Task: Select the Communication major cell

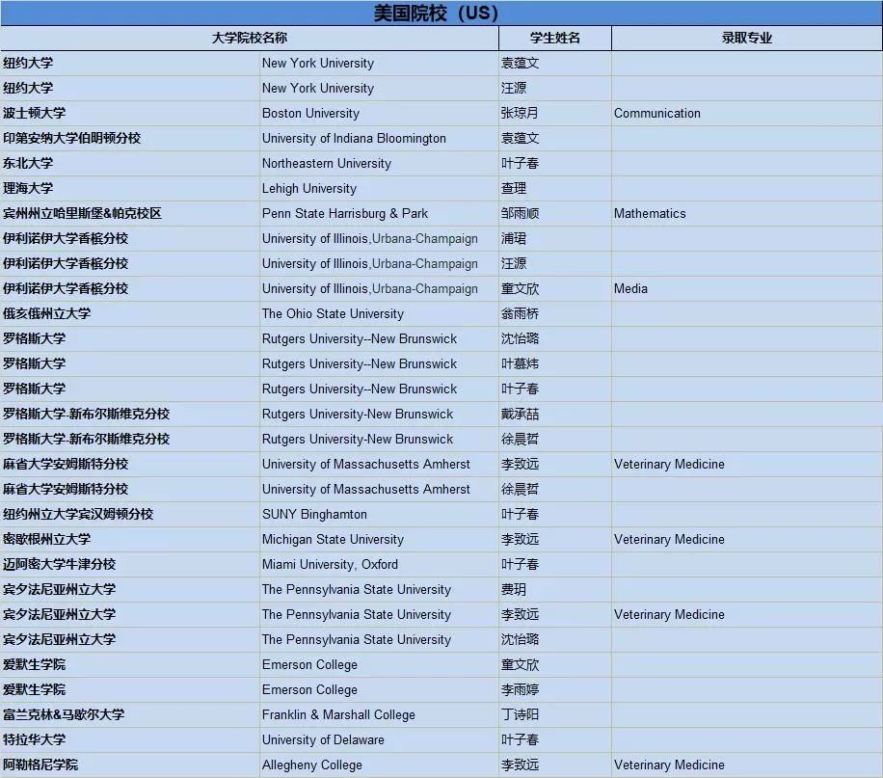Action: pos(747,113)
